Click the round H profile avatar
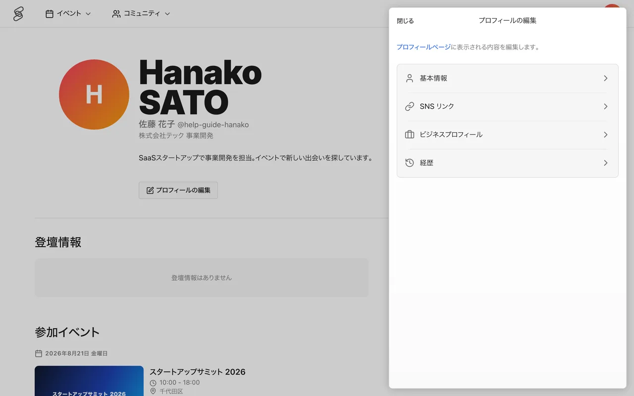Screen dimensions: 634x396 click(x=94, y=95)
